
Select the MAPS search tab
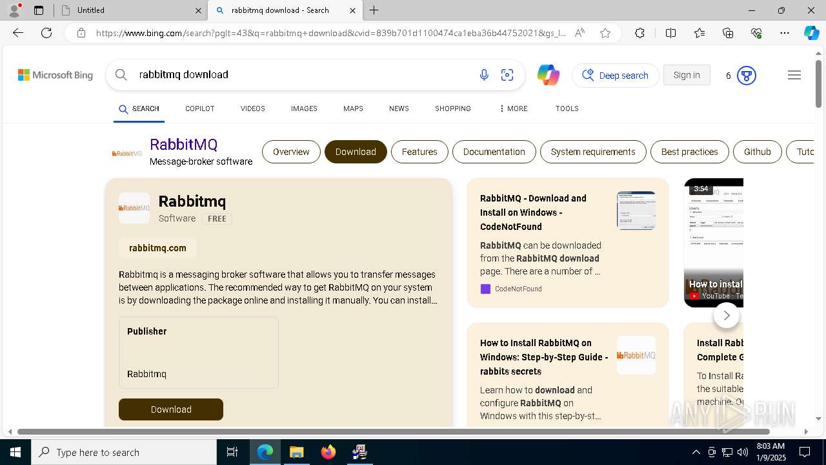click(353, 108)
